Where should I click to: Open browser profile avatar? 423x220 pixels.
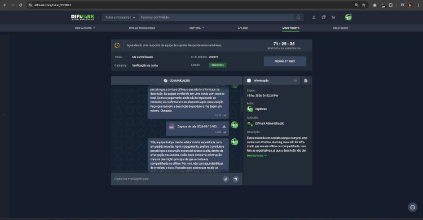pyautogui.click(x=411, y=5)
